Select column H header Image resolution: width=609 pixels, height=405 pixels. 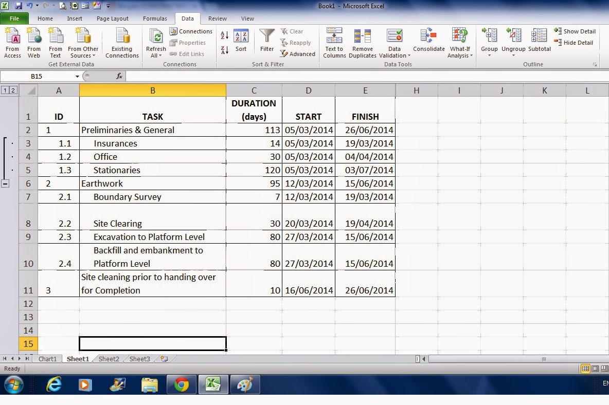coord(416,90)
